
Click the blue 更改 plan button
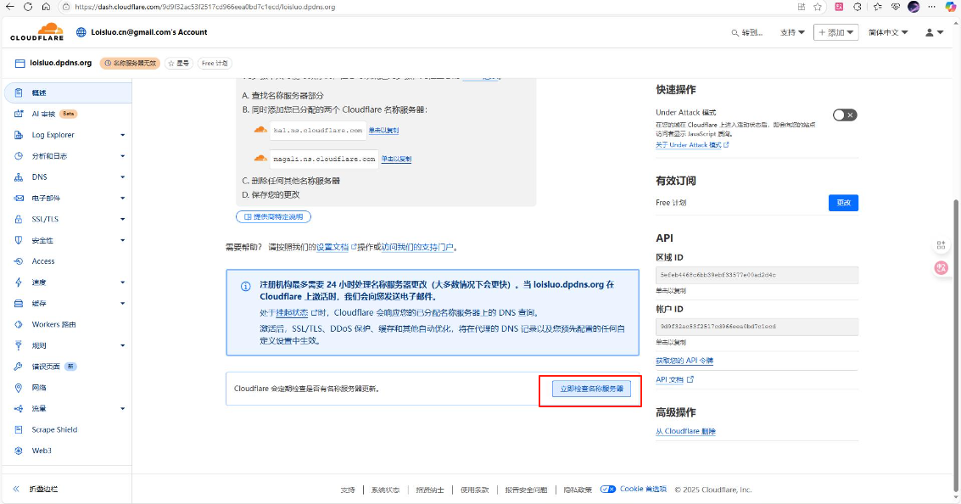click(x=843, y=203)
